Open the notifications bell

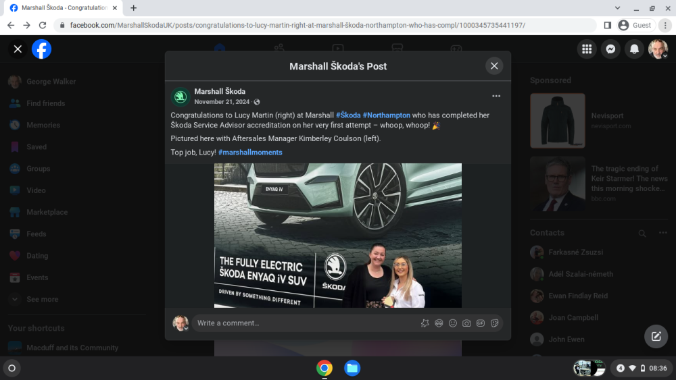click(x=634, y=49)
